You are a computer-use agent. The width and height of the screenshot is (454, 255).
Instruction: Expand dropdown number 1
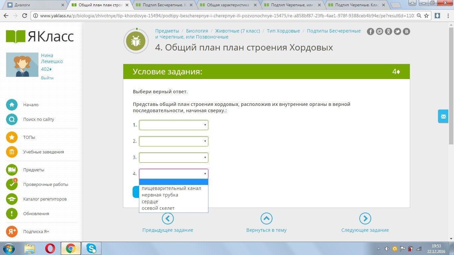[x=173, y=125]
